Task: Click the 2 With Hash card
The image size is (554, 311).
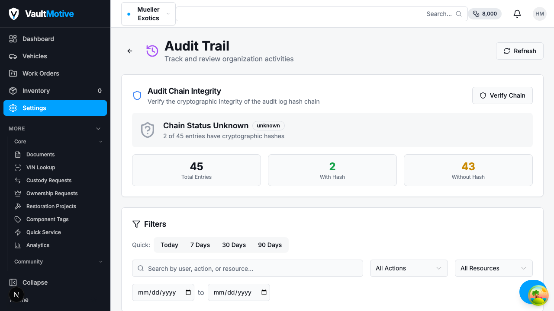Action: (x=332, y=170)
